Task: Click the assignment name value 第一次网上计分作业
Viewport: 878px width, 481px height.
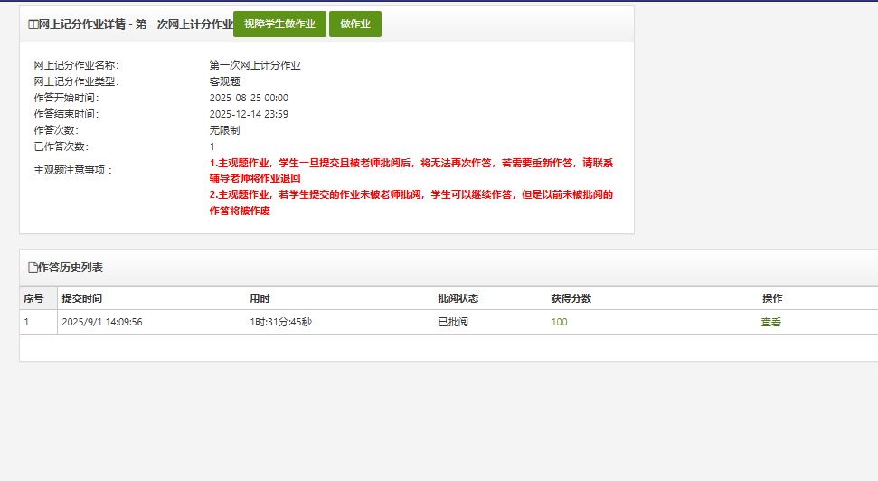Action: point(255,65)
